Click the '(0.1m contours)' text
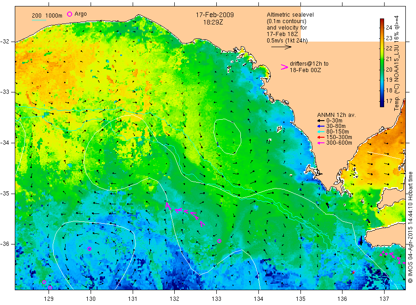Screen dimensions: 416x305 286,21
